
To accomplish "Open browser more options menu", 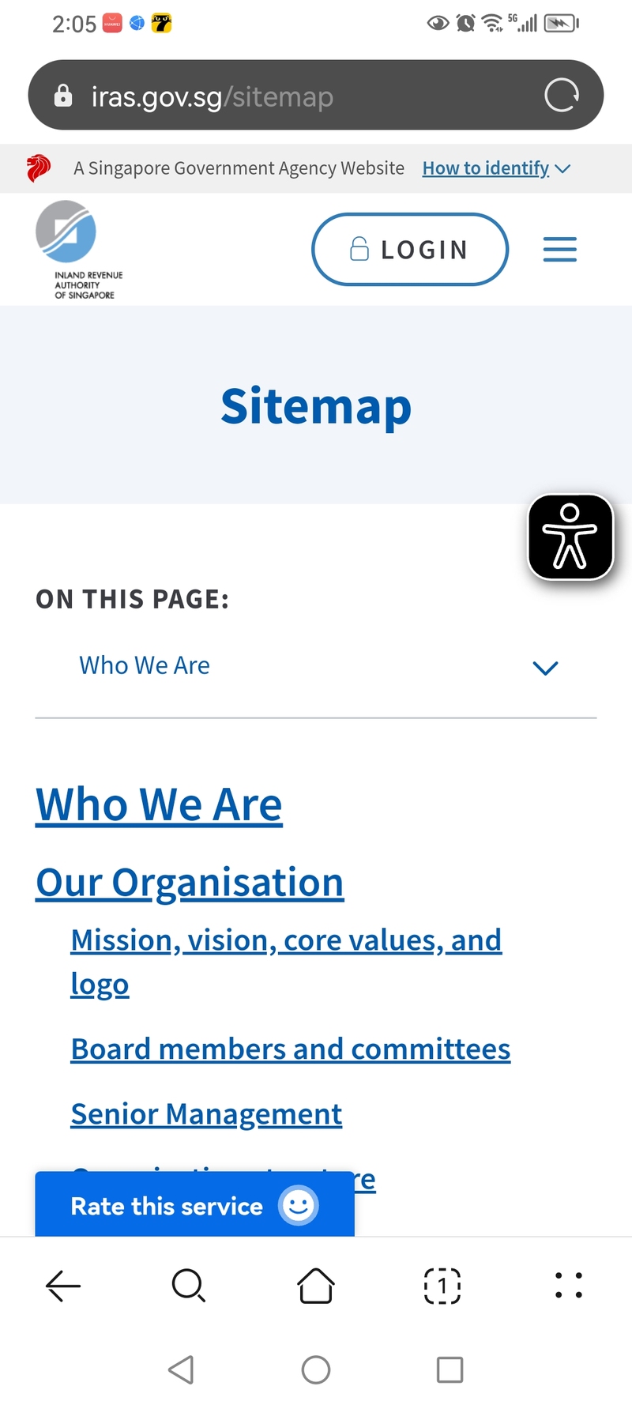I will [569, 1286].
